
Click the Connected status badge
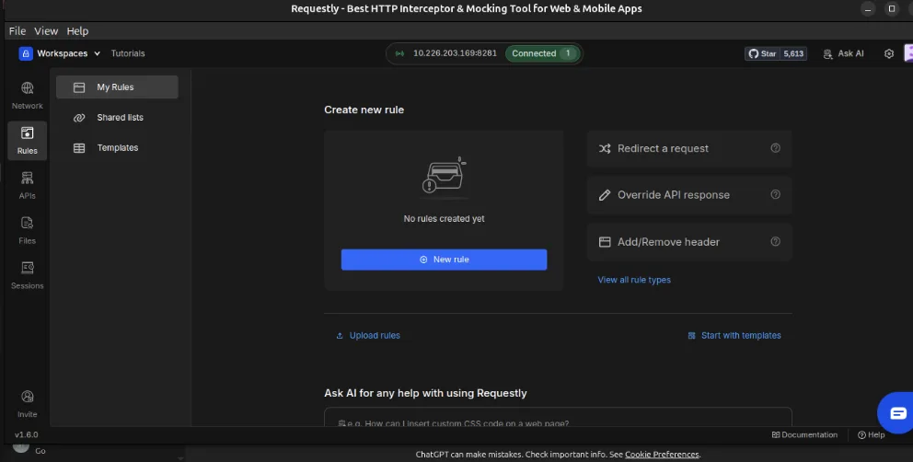(542, 53)
